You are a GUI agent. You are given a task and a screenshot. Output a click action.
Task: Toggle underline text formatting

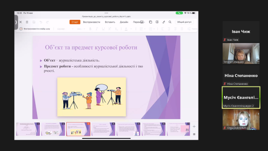(x=103, y=29)
